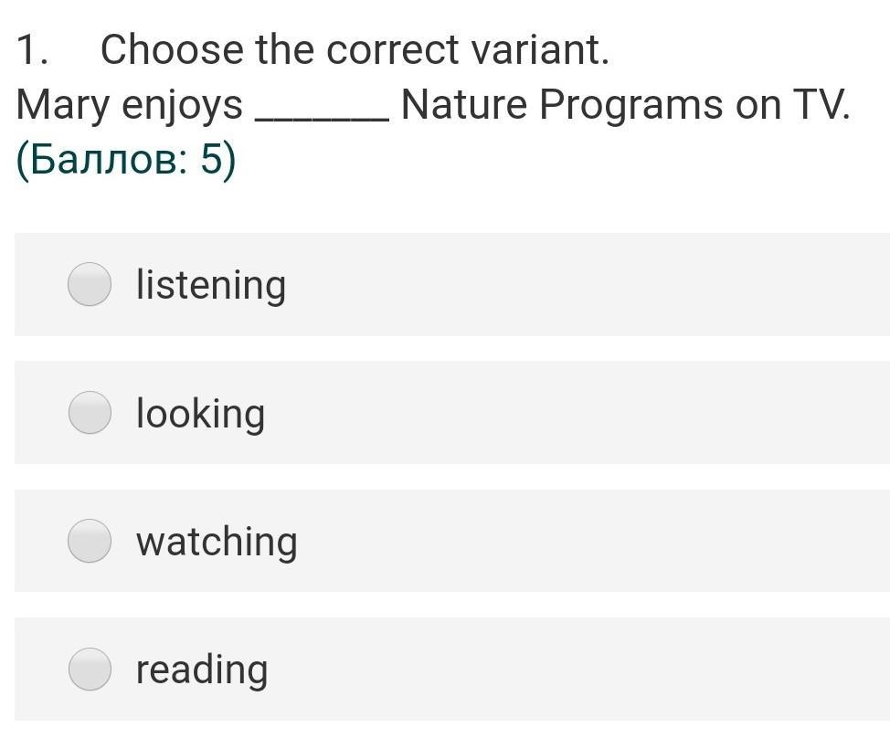Click the question number "1."

tap(32, 50)
